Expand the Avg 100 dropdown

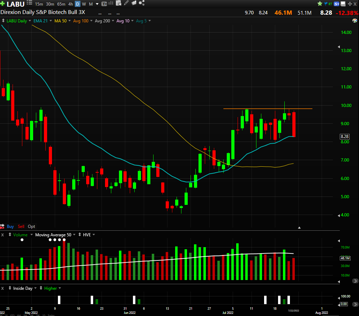point(91,21)
